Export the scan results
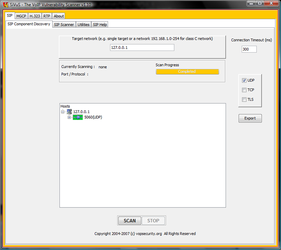 click(250, 118)
